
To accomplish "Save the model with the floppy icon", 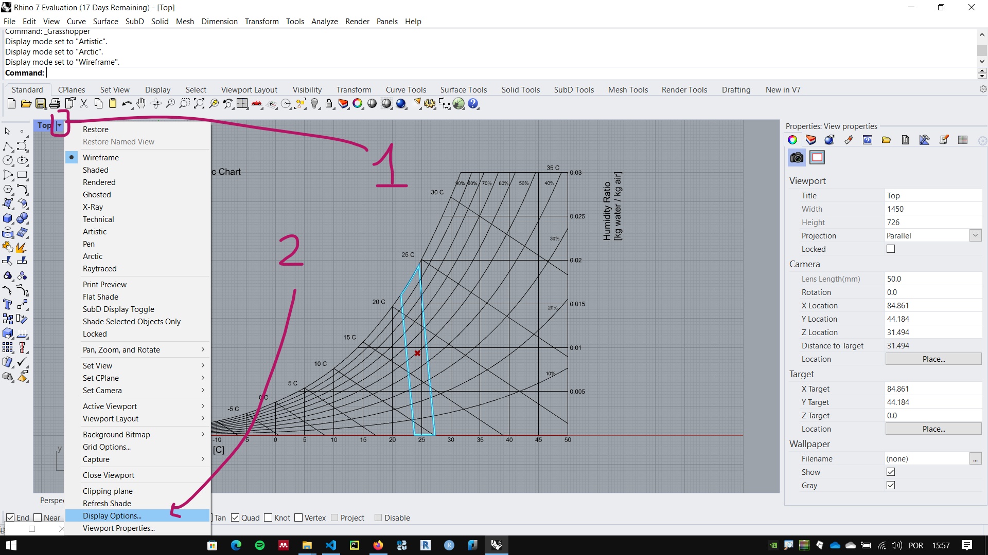I will click(40, 104).
